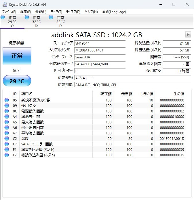The width and height of the screenshot is (194, 200).
Task: Click the 正常 health status button
Action: click(17, 56)
